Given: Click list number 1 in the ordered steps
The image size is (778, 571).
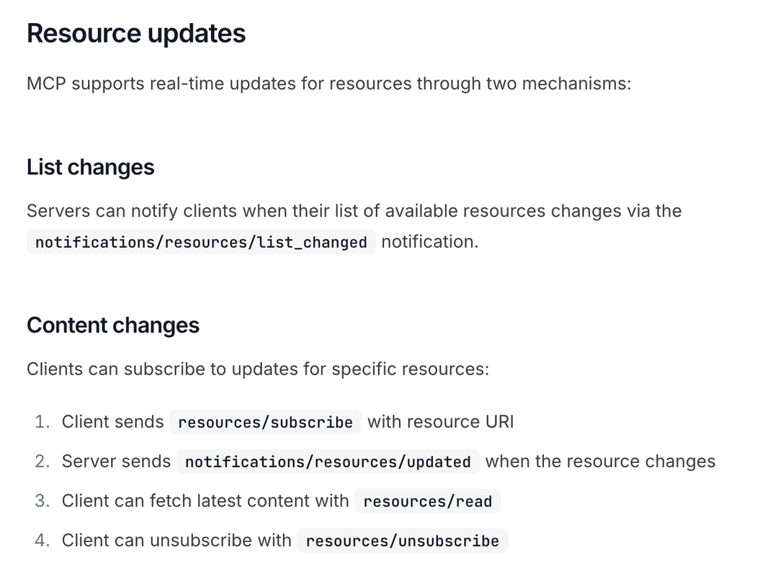Looking at the screenshot, I should click(x=42, y=422).
